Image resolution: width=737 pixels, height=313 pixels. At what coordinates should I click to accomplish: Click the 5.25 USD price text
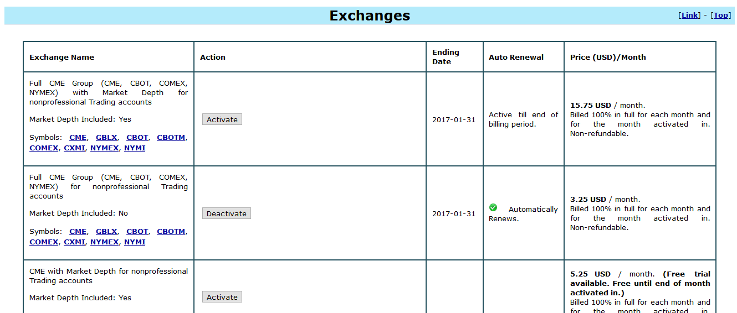(x=590, y=274)
